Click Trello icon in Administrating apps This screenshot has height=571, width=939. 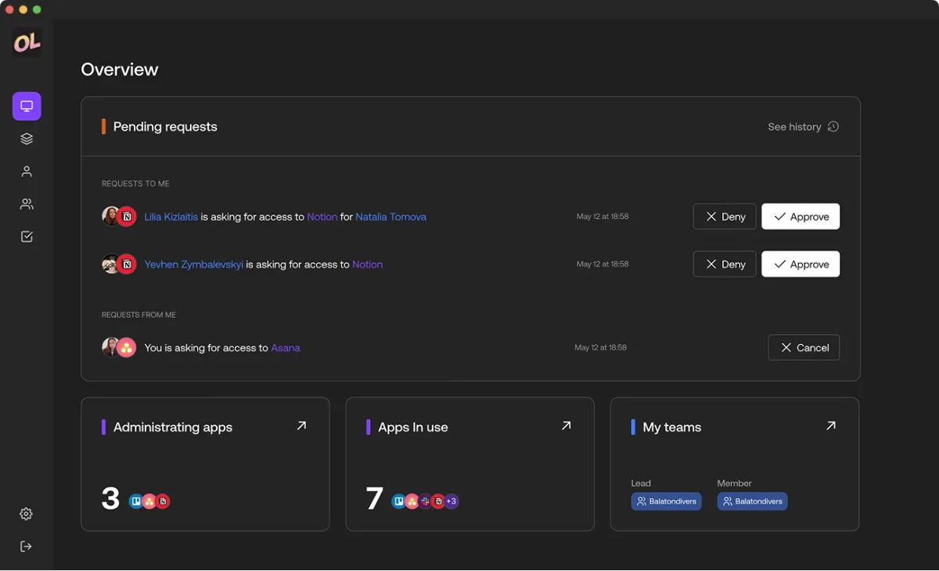(x=136, y=501)
